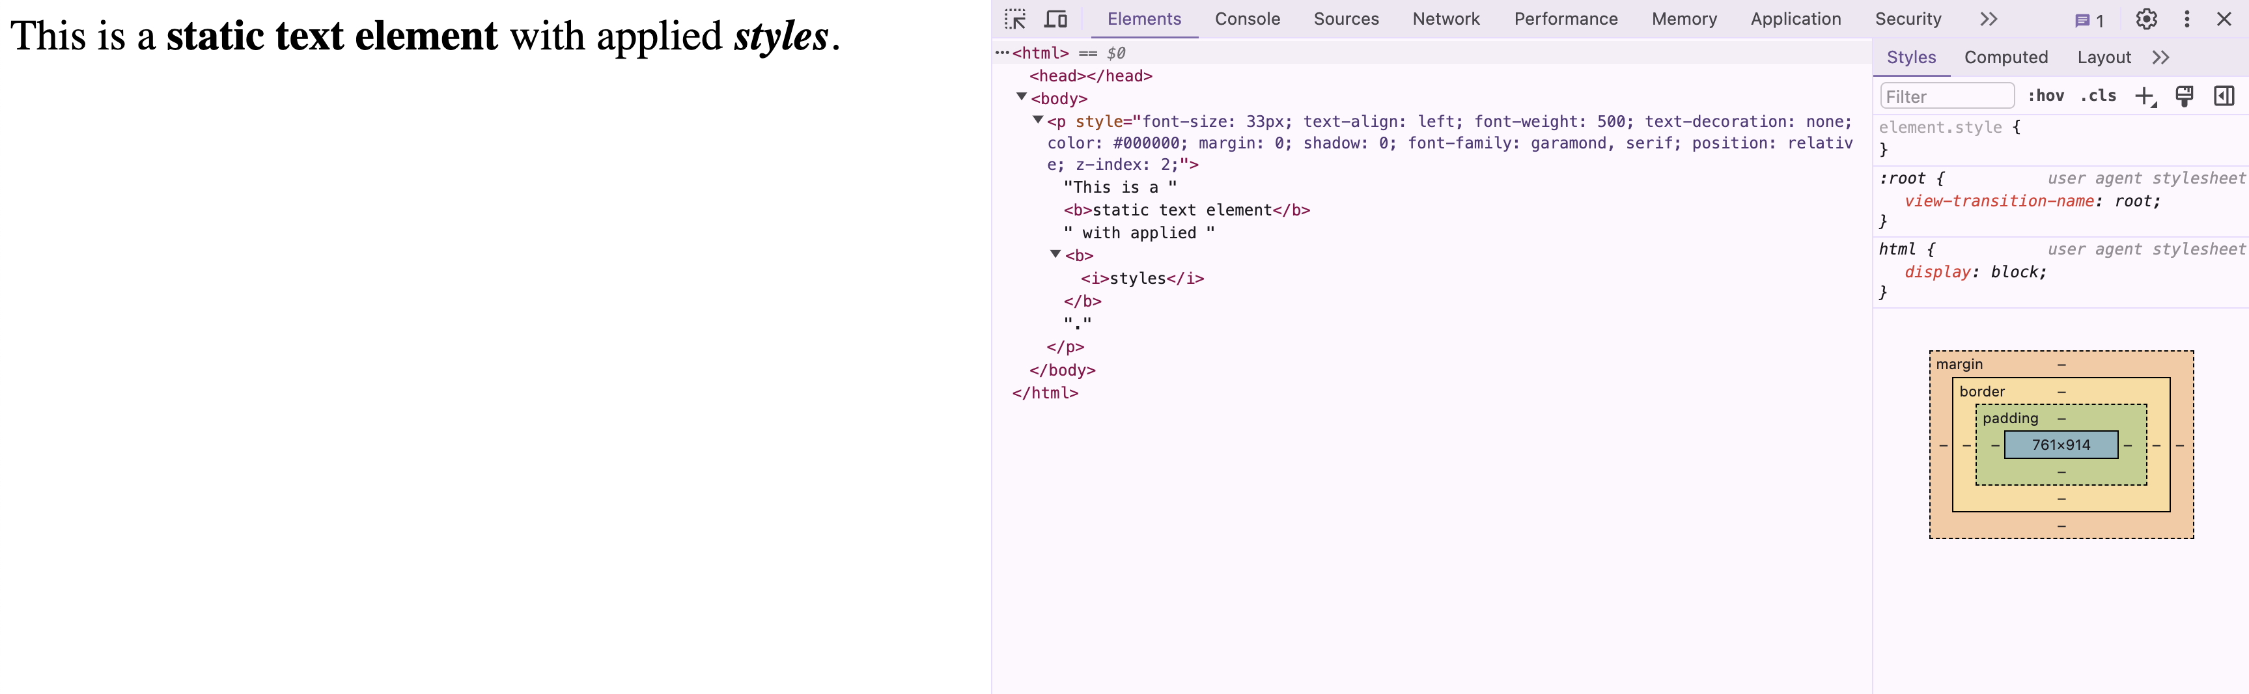The image size is (2249, 694).
Task: Activate the inspect element picker icon
Action: click(x=1014, y=19)
